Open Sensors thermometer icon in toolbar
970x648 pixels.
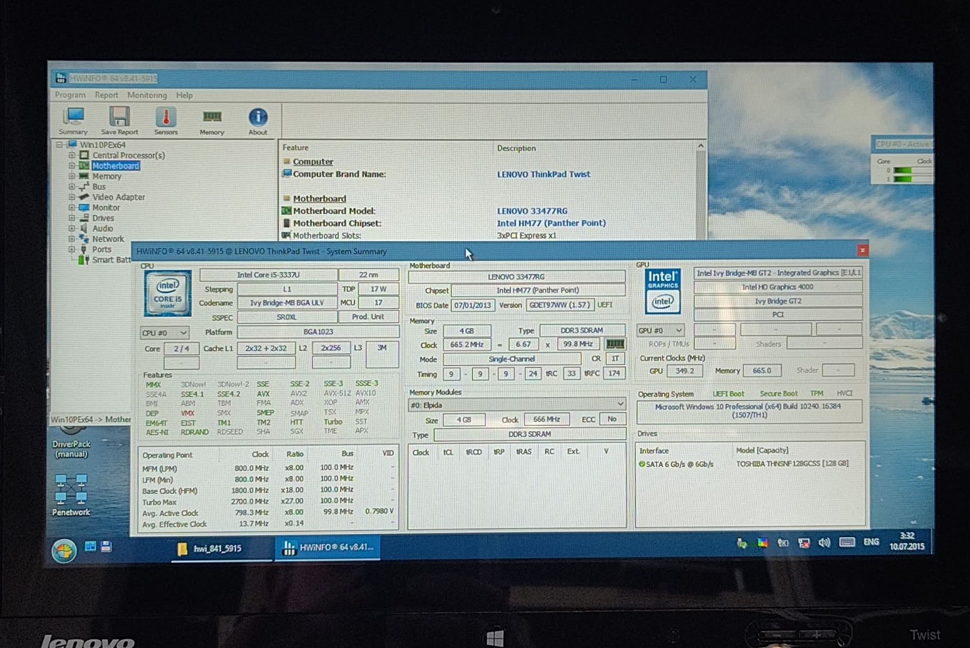tap(166, 121)
